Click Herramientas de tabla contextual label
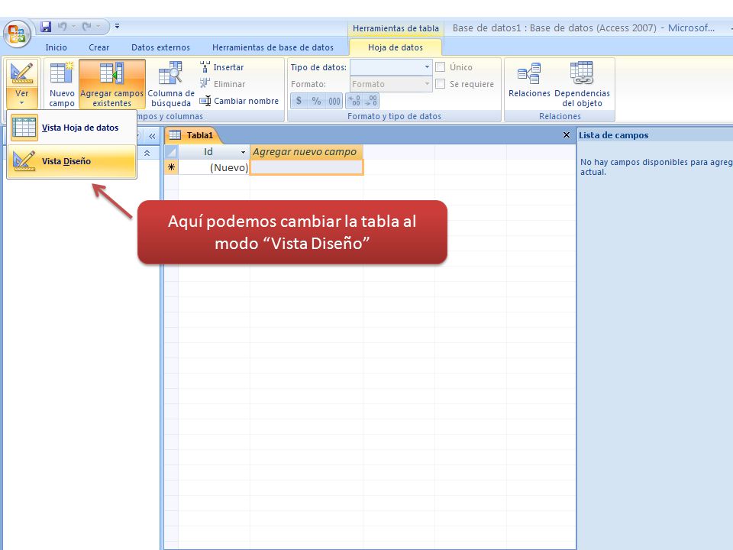The height and width of the screenshot is (550, 733). tap(396, 28)
